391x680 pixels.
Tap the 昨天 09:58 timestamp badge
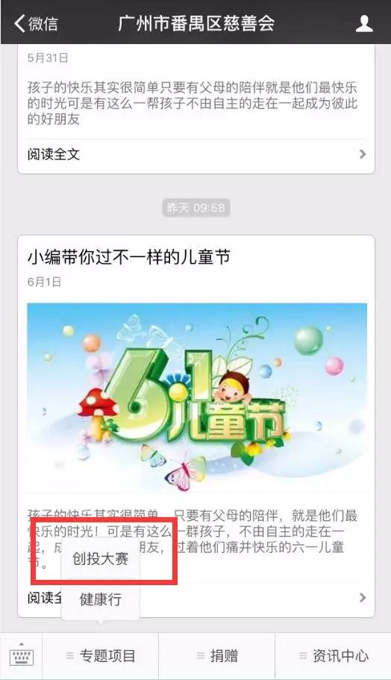[x=196, y=208]
